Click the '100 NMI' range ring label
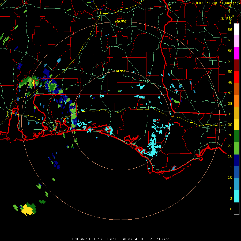The height and width of the screenshot is (241, 241). pos(120,21)
